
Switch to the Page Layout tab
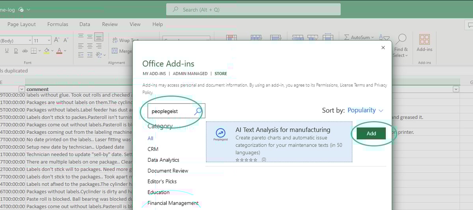21,24
